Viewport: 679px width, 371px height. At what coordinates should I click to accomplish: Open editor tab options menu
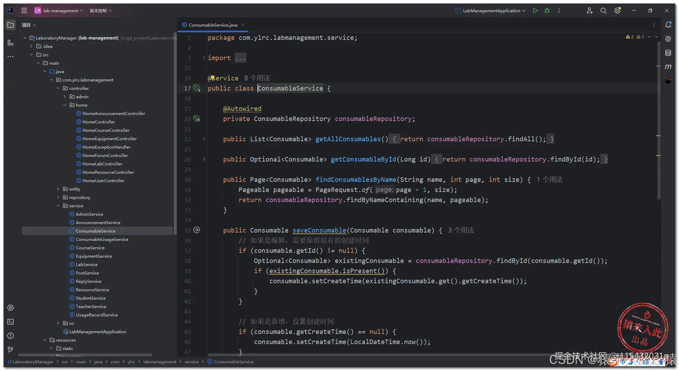tap(654, 25)
